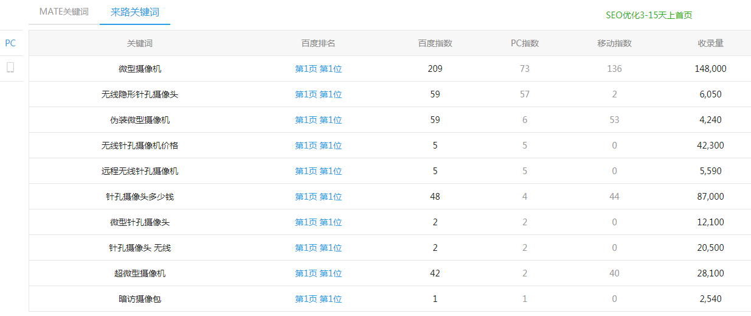The height and width of the screenshot is (316, 751).
Task: Select the keyword 远程无线针孔摄像机
Action: (x=140, y=171)
